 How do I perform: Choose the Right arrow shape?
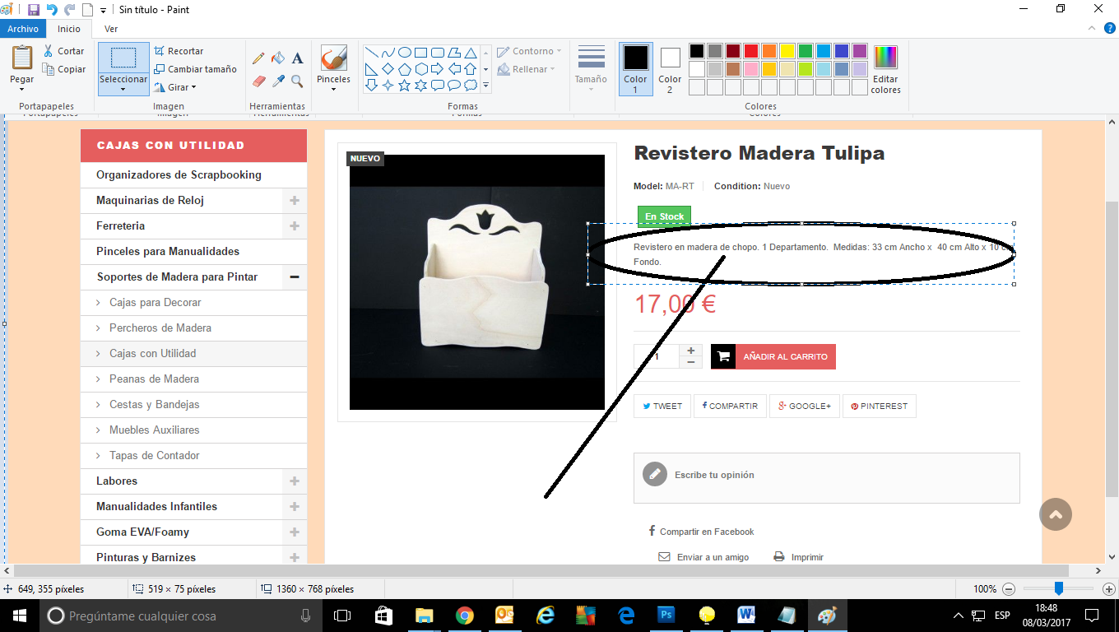point(437,68)
